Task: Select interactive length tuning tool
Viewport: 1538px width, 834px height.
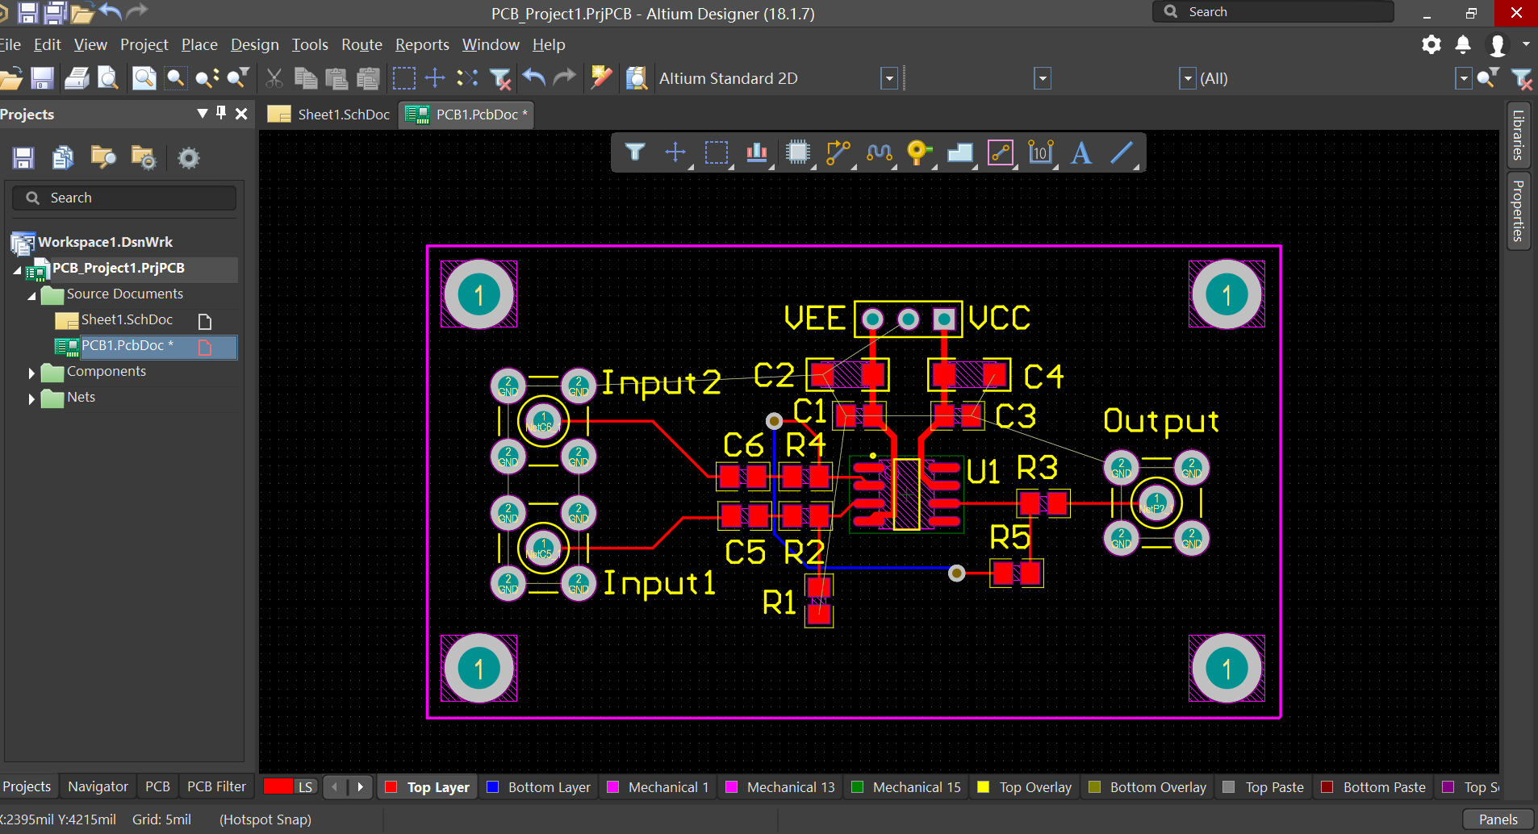Action: pyautogui.click(x=879, y=152)
